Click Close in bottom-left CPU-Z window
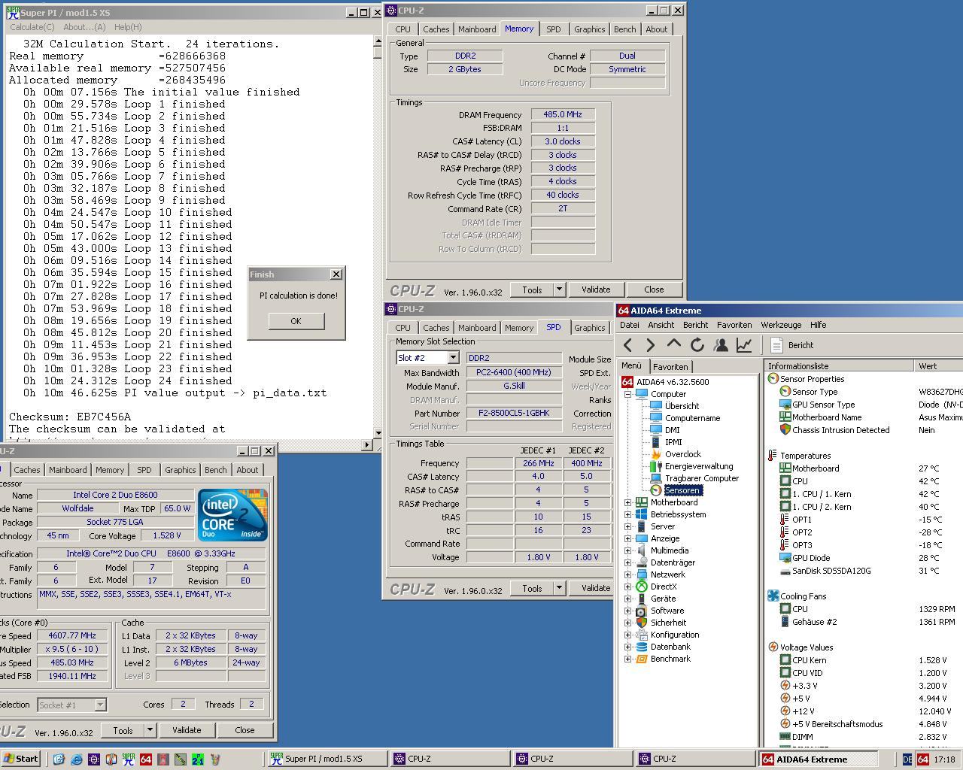The image size is (963, 770). (245, 730)
